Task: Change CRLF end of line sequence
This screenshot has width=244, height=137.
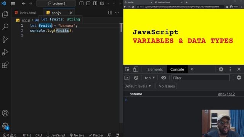Action: [x=39, y=135]
